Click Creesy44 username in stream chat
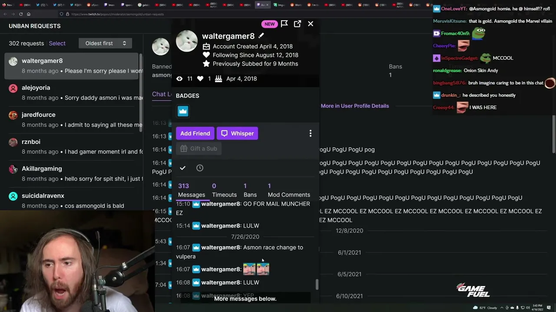 pos(443,107)
